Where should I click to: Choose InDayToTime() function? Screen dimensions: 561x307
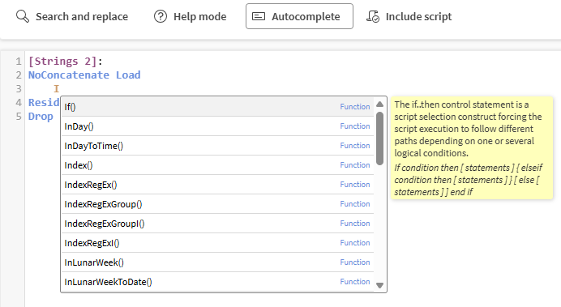click(217, 146)
